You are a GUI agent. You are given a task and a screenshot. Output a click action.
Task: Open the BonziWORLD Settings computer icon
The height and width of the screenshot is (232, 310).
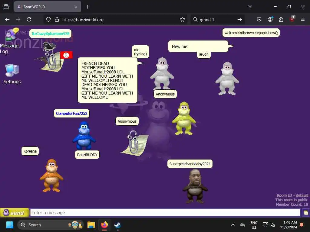coord(12,74)
